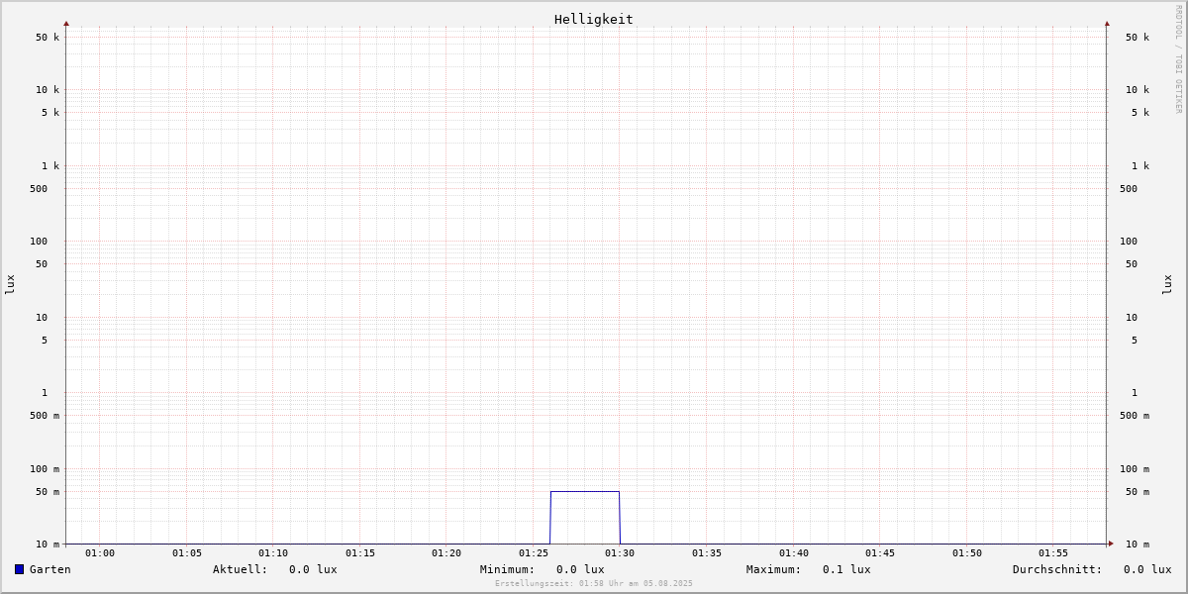Click the '50 k' label on right axis

(1138, 38)
